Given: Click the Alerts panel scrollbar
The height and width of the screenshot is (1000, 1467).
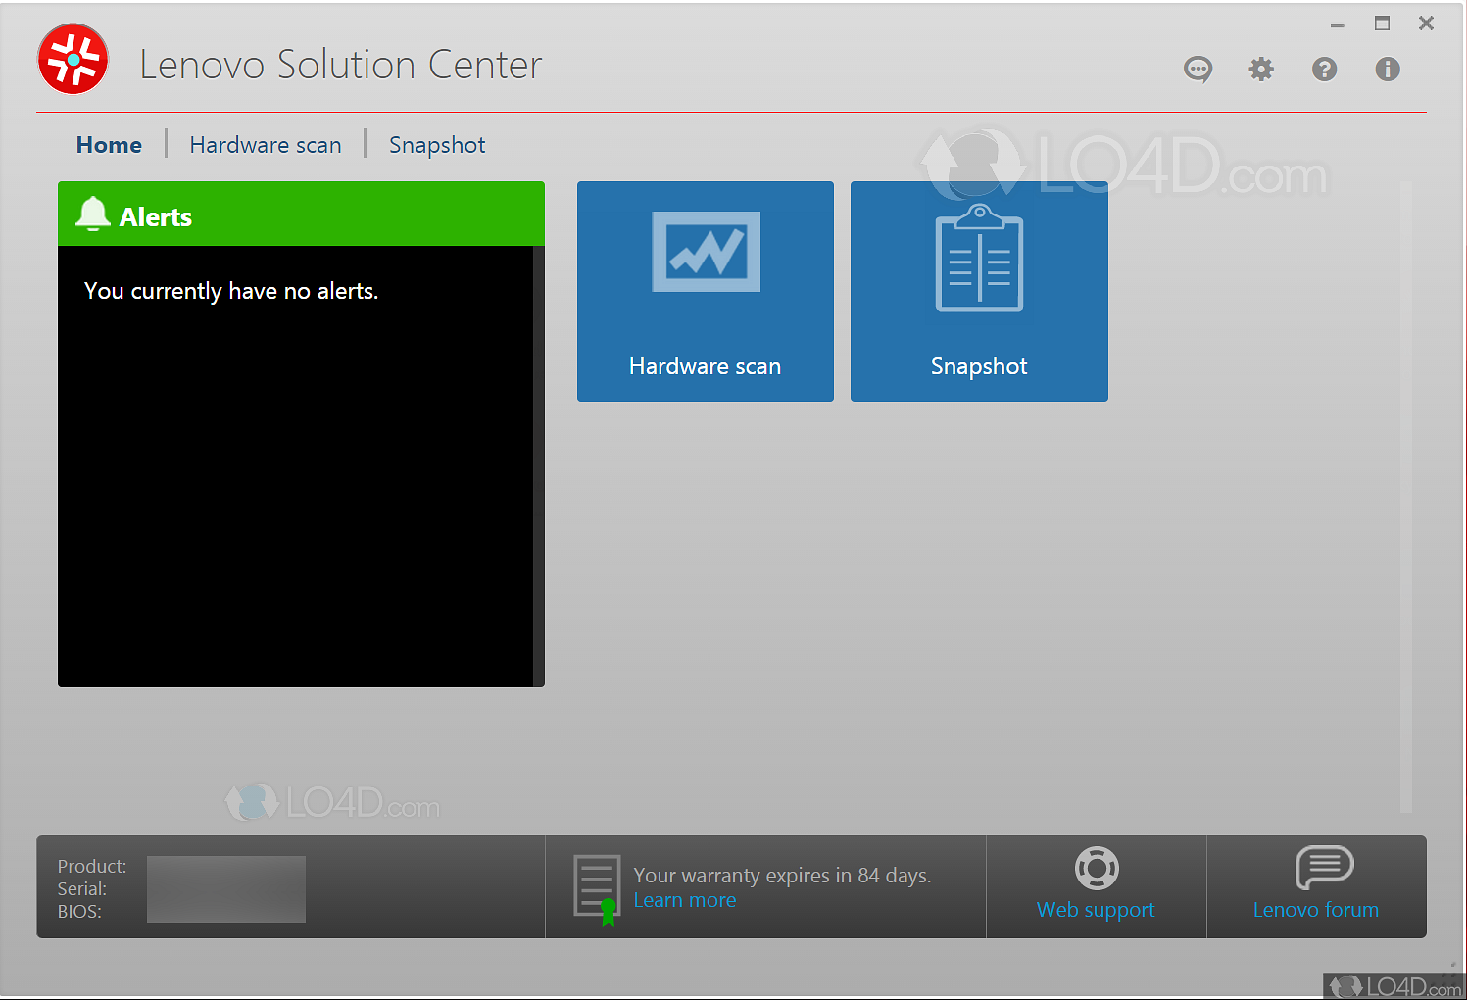Looking at the screenshot, I should (x=538, y=465).
